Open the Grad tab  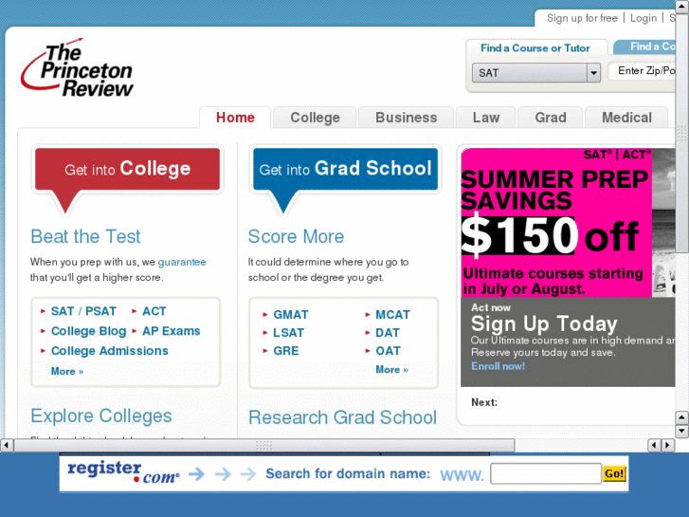click(551, 118)
